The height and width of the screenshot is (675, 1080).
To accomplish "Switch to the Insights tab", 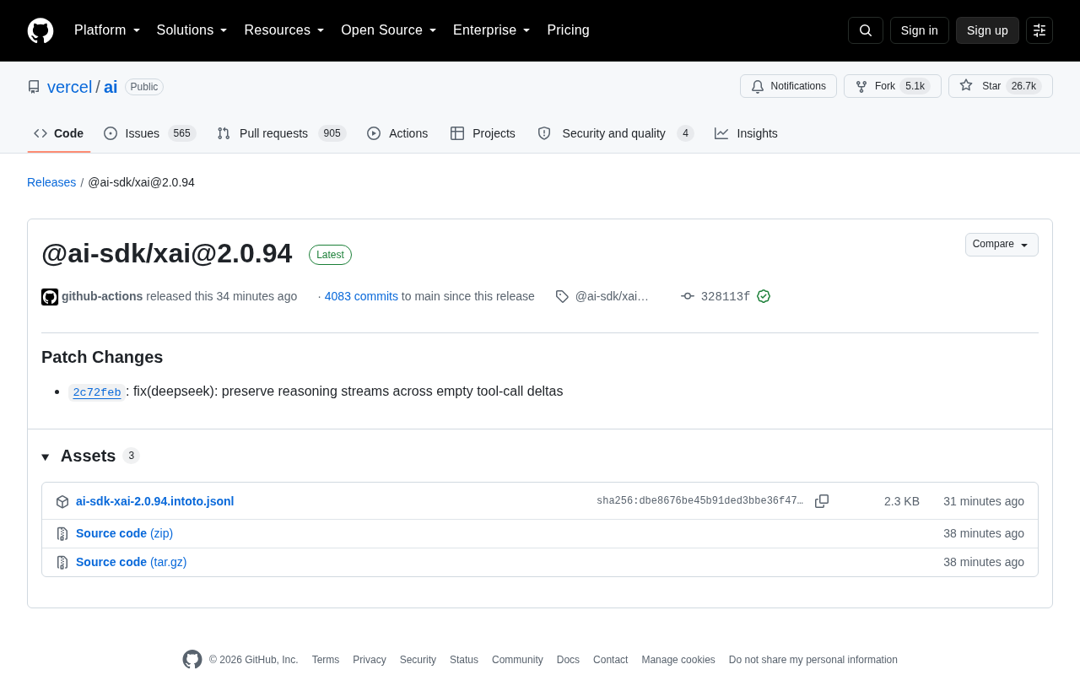I will 746,133.
